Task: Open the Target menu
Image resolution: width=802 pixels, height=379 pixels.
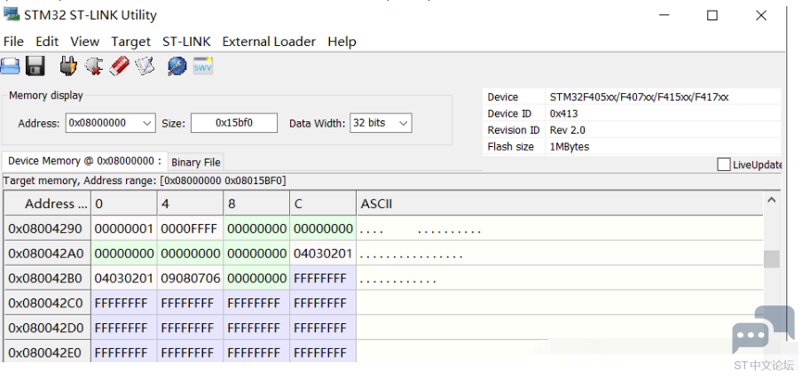Action: pos(131,42)
